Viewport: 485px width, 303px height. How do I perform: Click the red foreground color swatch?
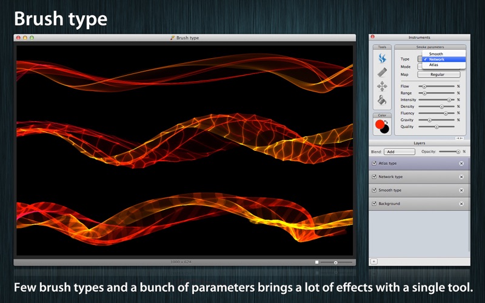(x=380, y=124)
